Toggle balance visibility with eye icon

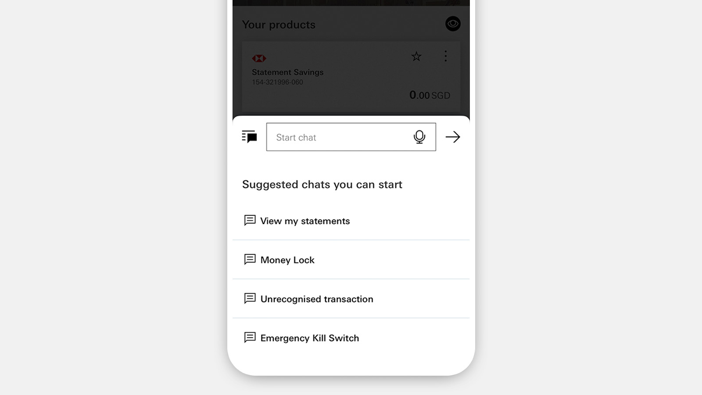(x=453, y=24)
